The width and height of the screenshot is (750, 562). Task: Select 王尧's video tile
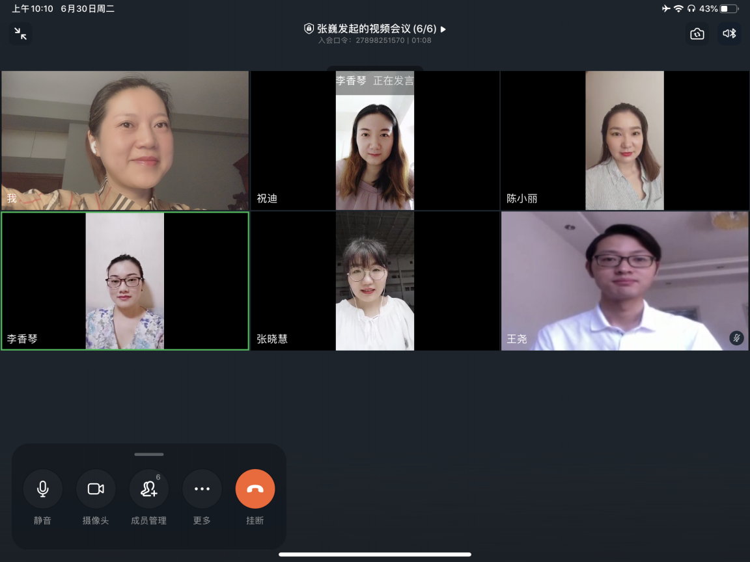[625, 281]
